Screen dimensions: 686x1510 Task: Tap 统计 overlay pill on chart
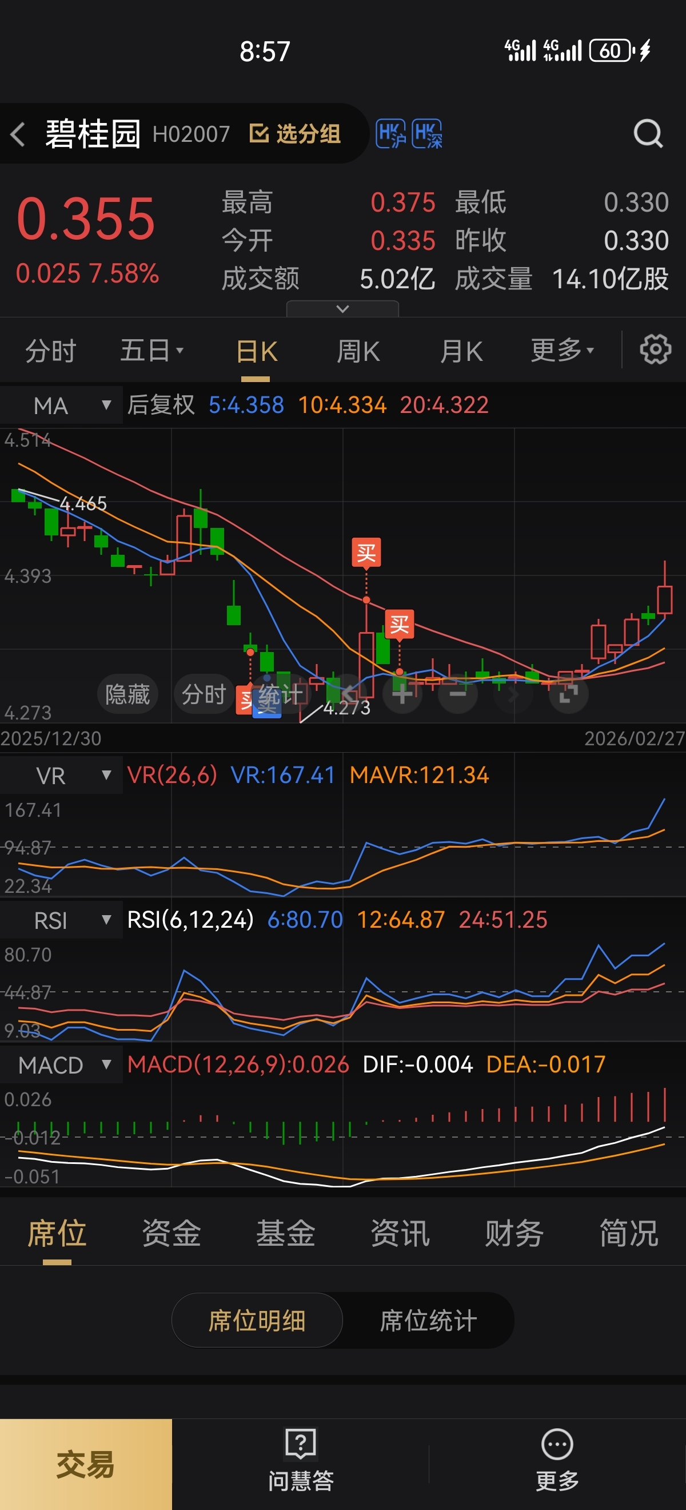pyautogui.click(x=281, y=694)
